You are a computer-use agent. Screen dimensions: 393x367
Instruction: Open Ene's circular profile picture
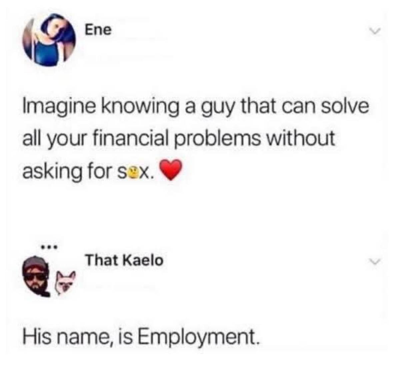pyautogui.click(x=49, y=40)
